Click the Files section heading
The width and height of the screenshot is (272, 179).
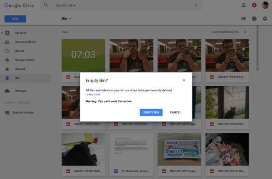click(x=65, y=32)
